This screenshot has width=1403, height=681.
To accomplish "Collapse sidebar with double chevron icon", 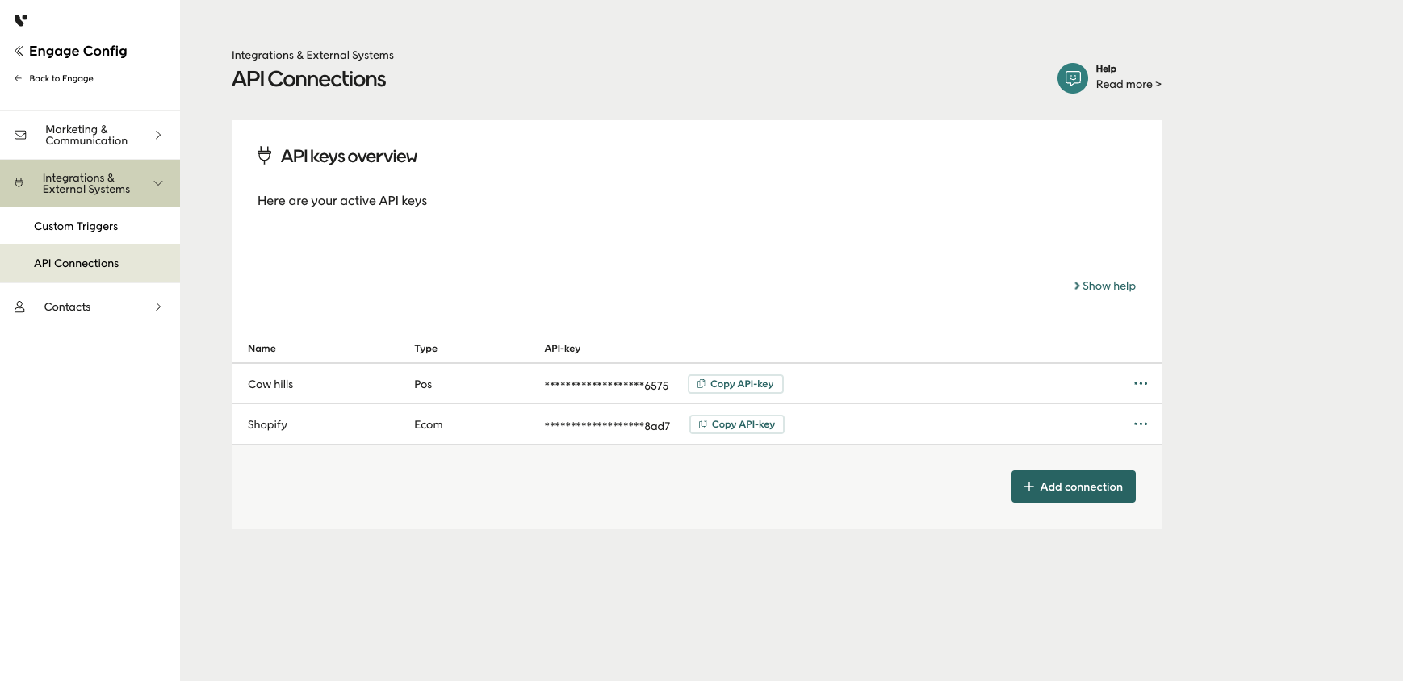I will tap(19, 51).
